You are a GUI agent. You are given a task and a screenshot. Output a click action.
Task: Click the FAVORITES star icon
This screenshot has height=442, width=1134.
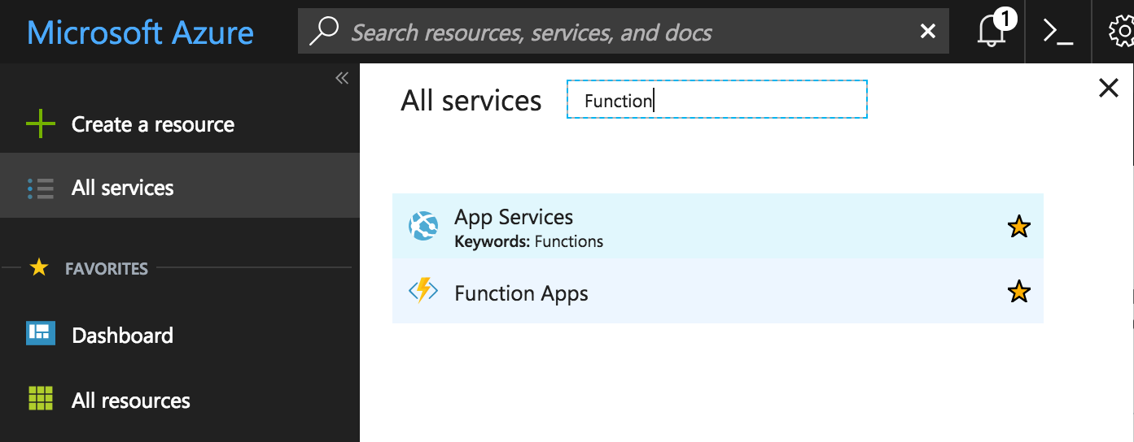click(39, 267)
